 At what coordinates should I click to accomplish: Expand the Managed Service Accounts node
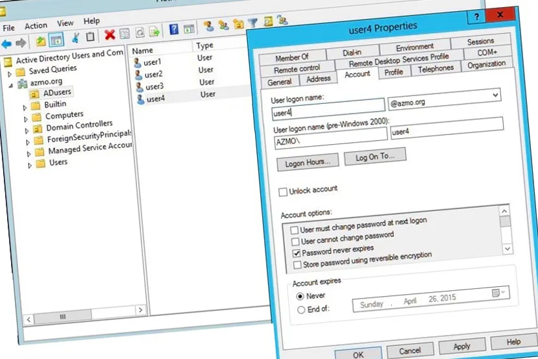(x=29, y=154)
